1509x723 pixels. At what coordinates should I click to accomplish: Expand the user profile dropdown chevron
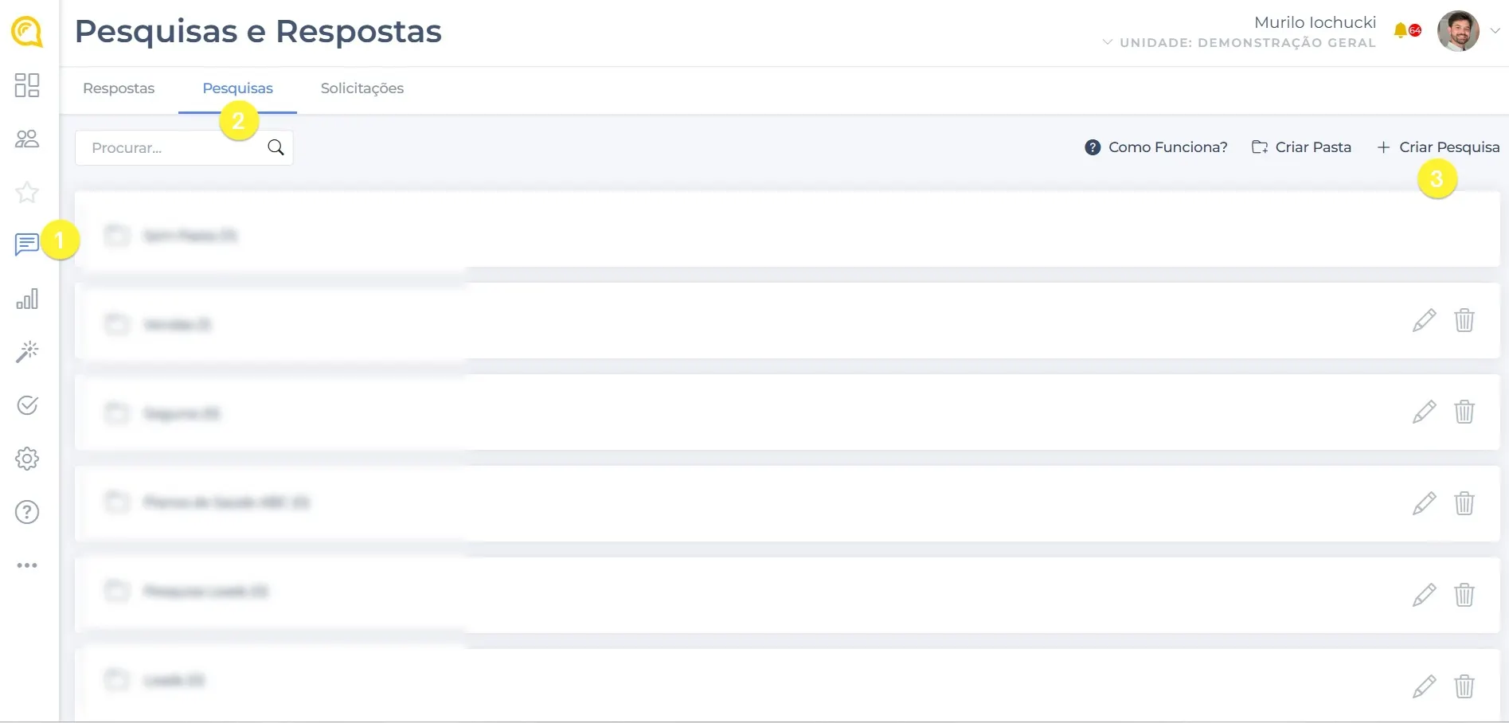pyautogui.click(x=1495, y=31)
